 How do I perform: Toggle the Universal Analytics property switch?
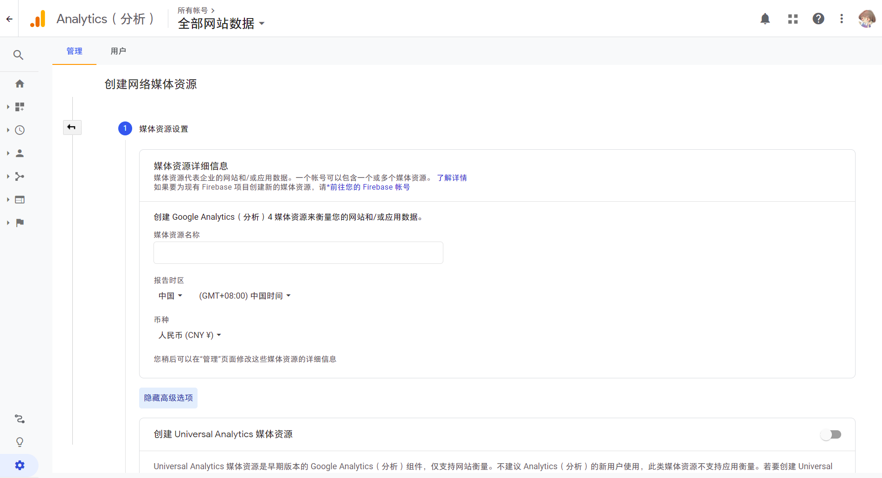[831, 434]
